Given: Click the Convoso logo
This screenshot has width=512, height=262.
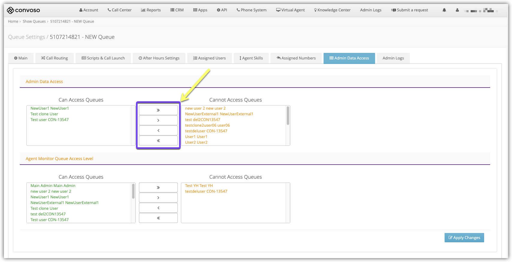Looking at the screenshot, I should click(x=23, y=10).
